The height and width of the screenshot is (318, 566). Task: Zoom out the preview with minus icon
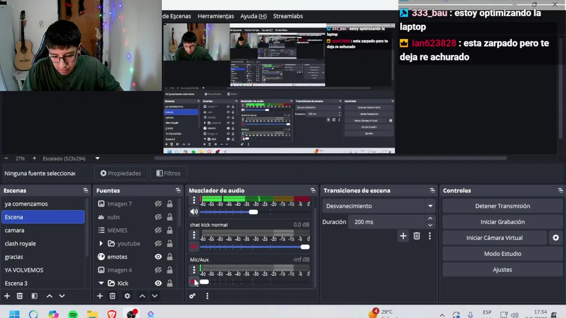point(6,158)
